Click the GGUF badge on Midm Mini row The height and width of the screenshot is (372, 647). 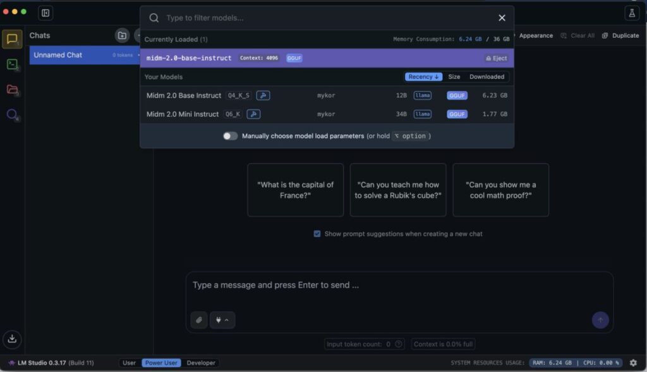[457, 114]
